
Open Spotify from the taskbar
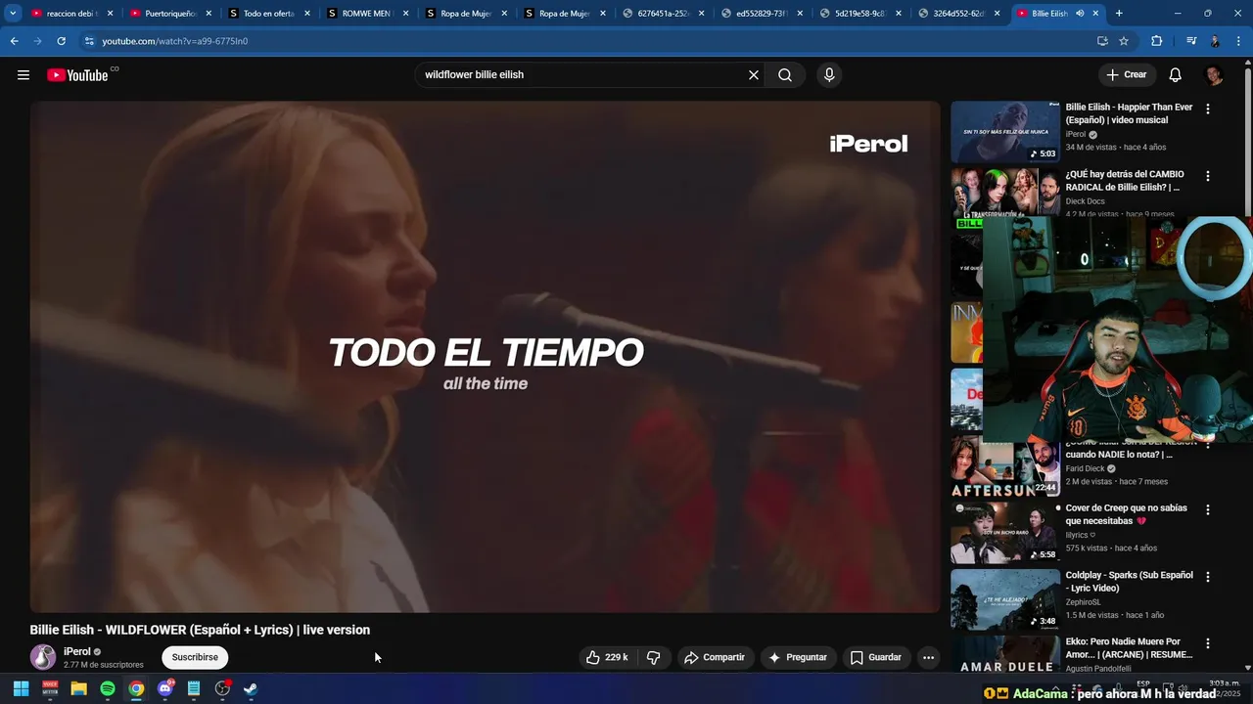(x=108, y=688)
